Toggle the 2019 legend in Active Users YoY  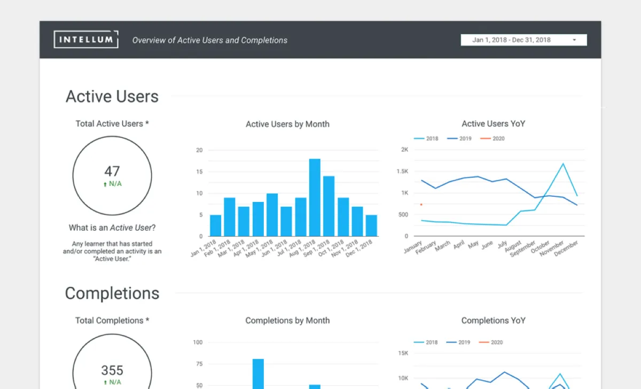pyautogui.click(x=459, y=138)
